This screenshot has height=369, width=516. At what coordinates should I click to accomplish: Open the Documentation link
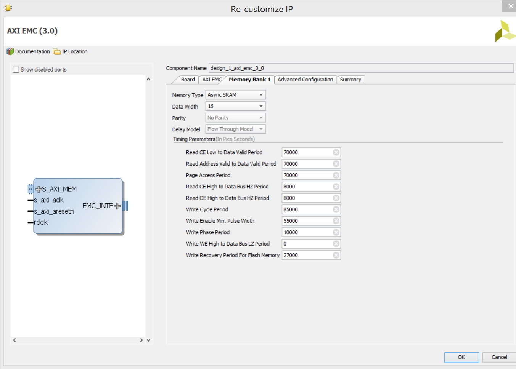click(x=32, y=51)
